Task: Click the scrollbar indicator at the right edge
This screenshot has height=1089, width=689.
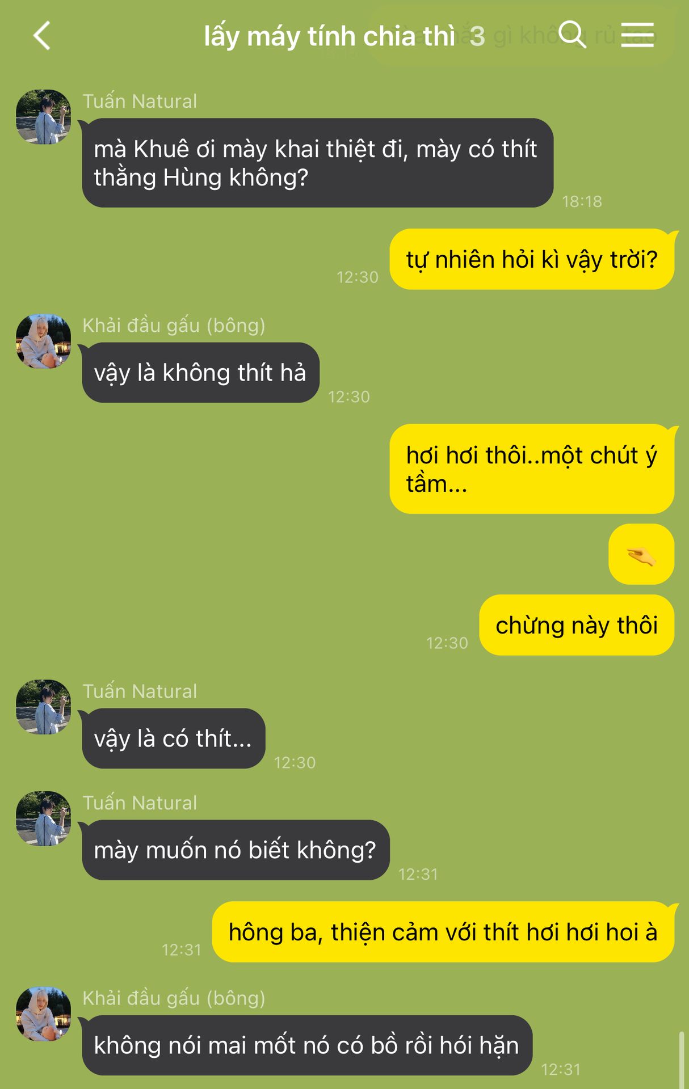Action: tap(682, 1060)
